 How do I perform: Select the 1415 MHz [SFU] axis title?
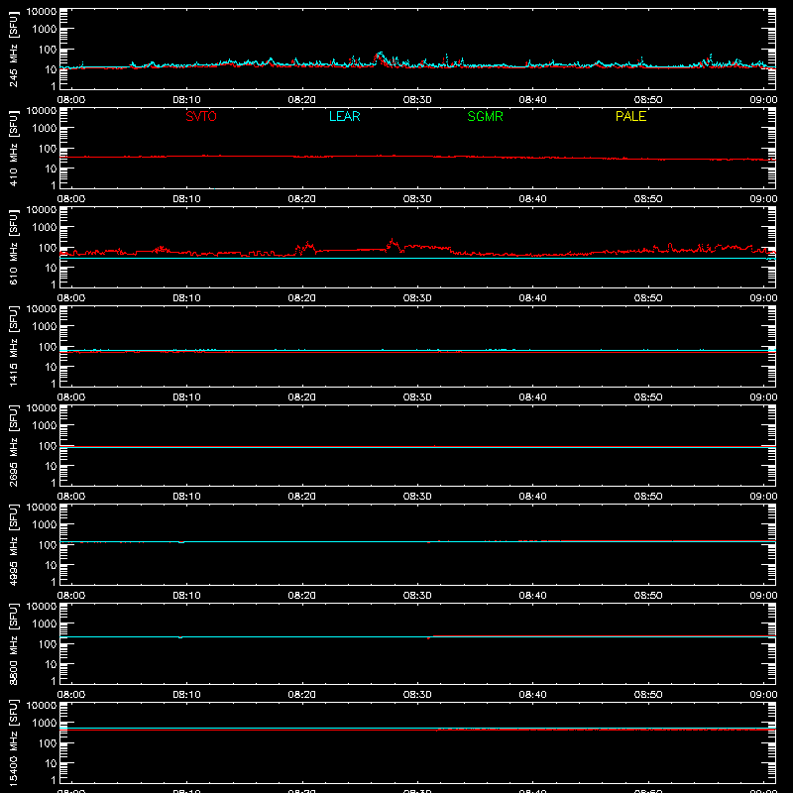tap(13, 347)
